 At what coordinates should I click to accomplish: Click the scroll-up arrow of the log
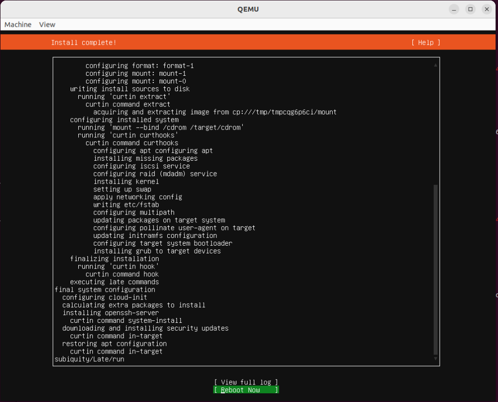click(x=435, y=65)
